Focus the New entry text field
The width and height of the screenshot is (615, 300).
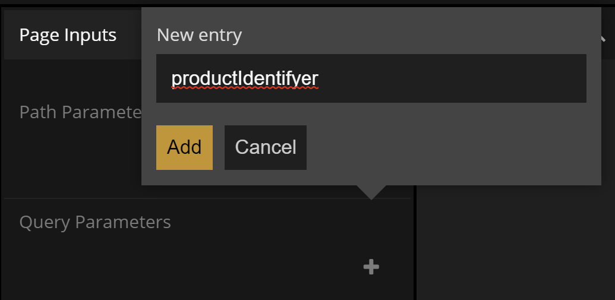(x=371, y=78)
